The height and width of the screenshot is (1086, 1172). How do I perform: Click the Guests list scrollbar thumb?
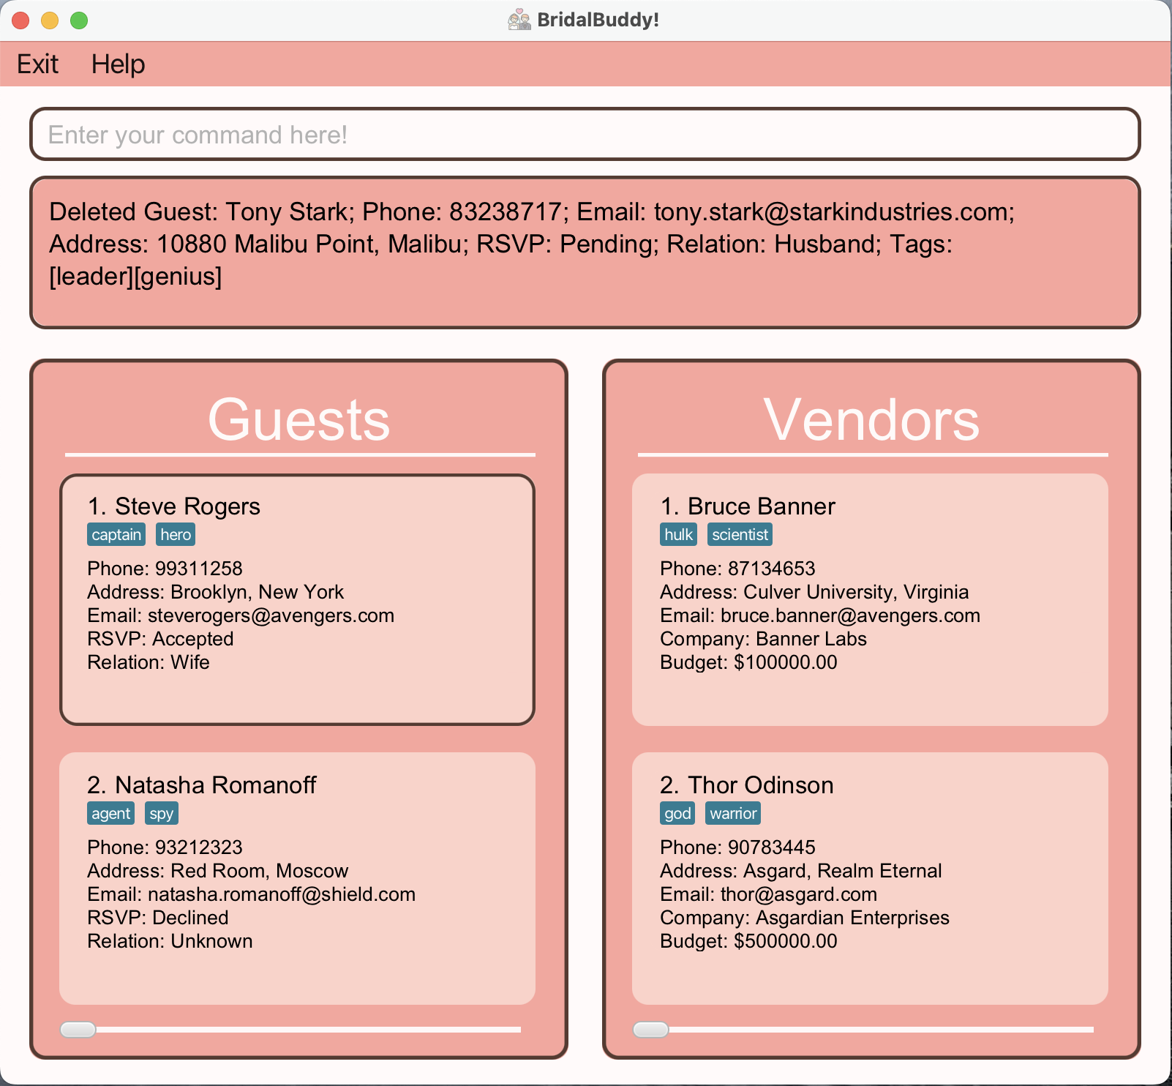coord(78,1030)
